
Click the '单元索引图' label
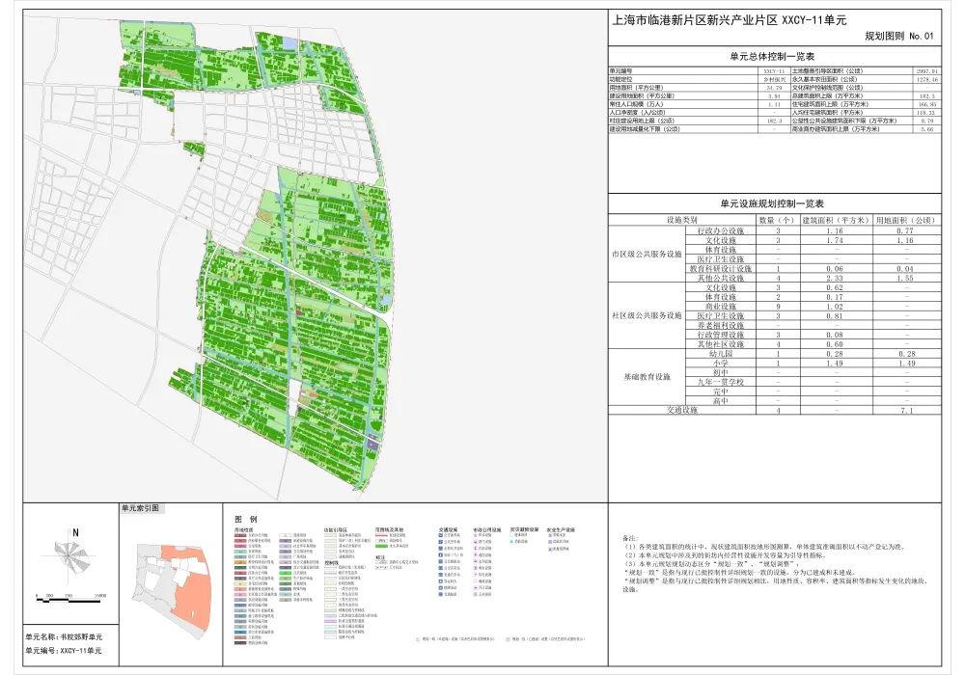click(140, 508)
